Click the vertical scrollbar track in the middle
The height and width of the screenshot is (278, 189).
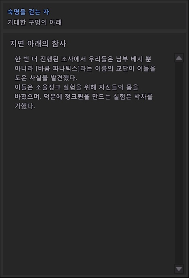click(179, 163)
